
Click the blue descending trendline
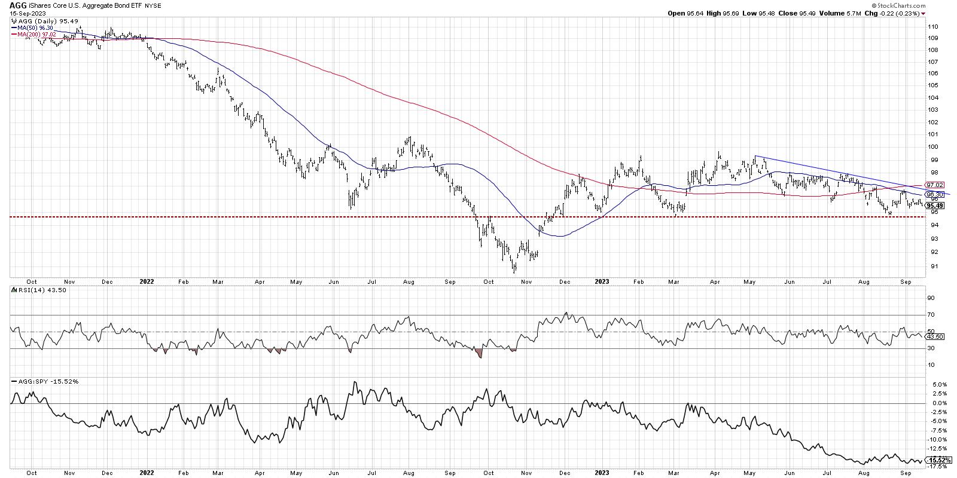click(x=837, y=172)
